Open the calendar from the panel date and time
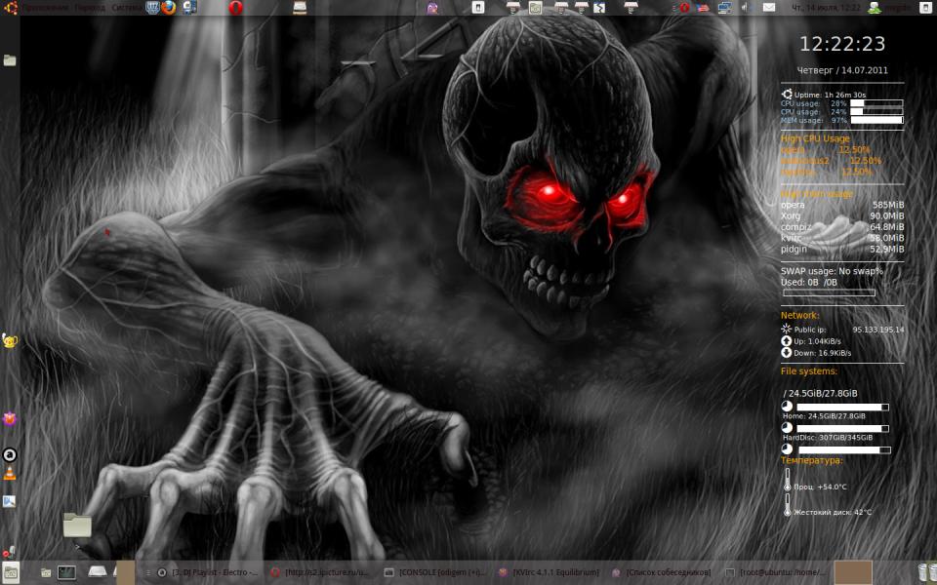 [x=826, y=8]
